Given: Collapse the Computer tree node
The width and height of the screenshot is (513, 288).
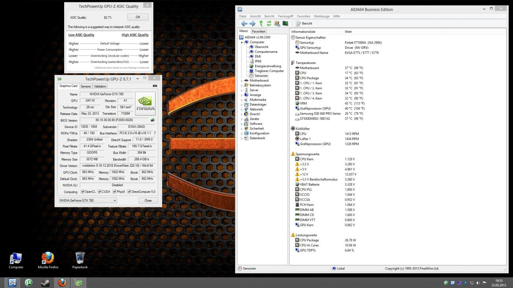Looking at the screenshot, I should (242, 42).
